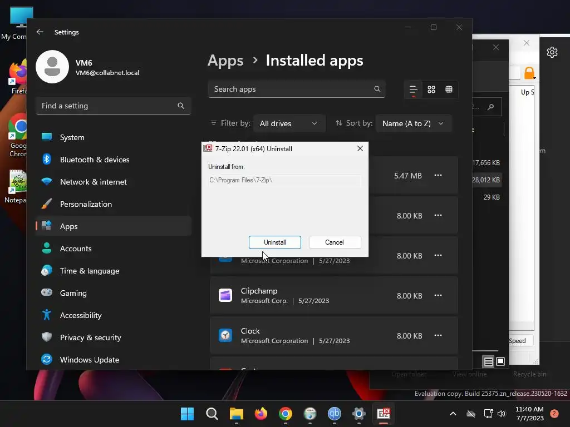Image resolution: width=570 pixels, height=427 pixels.
Task: Open Accounts settings
Action: coord(113,249)
